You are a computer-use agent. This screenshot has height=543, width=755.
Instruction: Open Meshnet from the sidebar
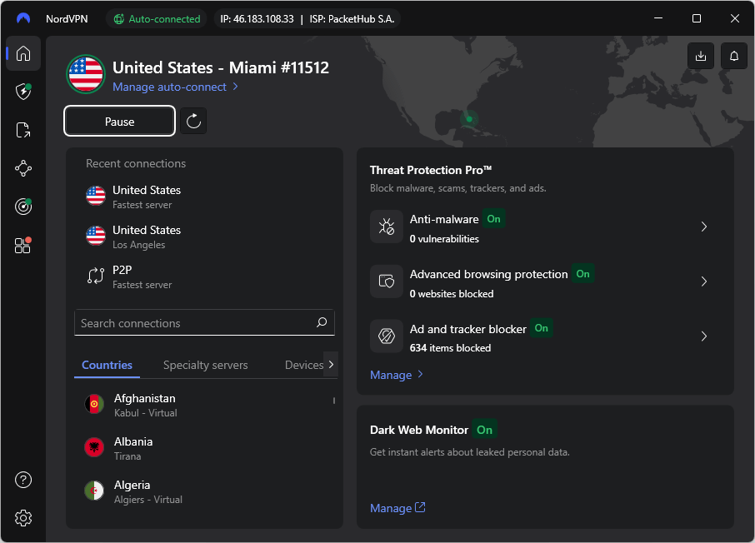(x=23, y=167)
